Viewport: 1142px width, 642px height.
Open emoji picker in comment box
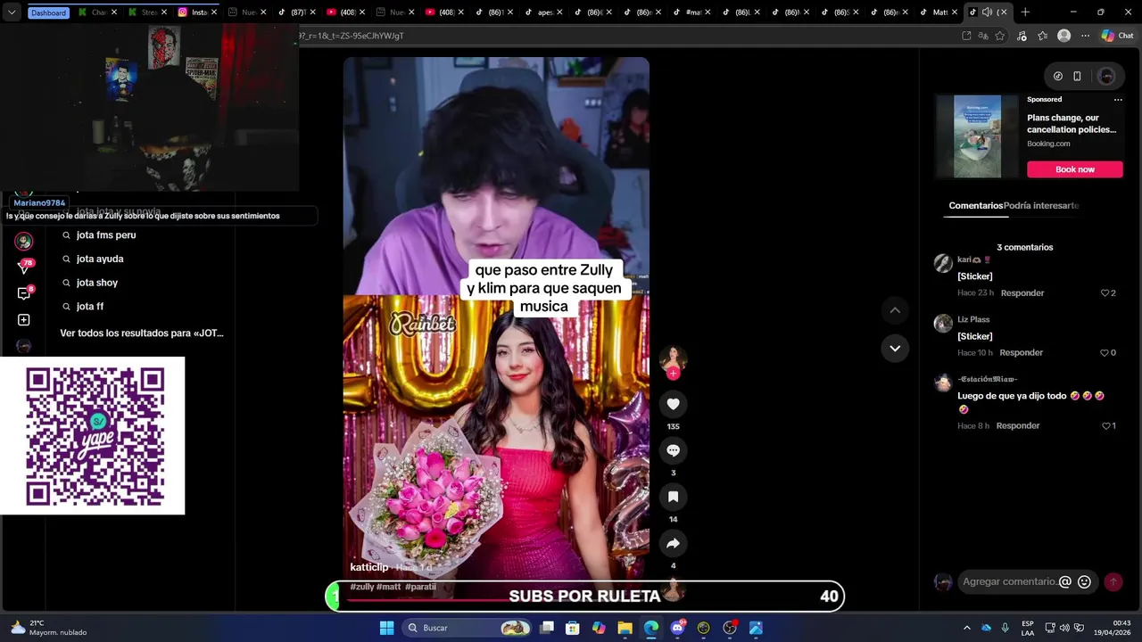(1085, 582)
